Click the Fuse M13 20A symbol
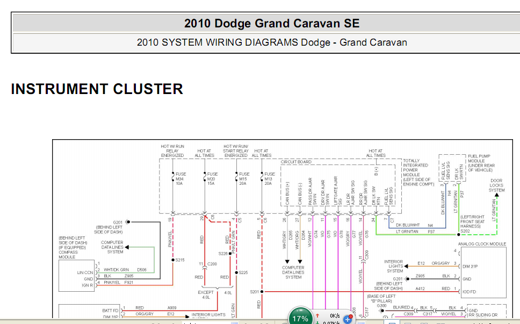 pos(262,177)
